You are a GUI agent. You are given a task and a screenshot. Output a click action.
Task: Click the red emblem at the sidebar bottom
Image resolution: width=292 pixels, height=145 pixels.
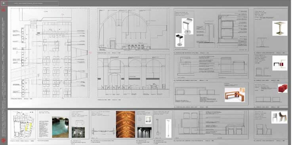coord(4,141)
